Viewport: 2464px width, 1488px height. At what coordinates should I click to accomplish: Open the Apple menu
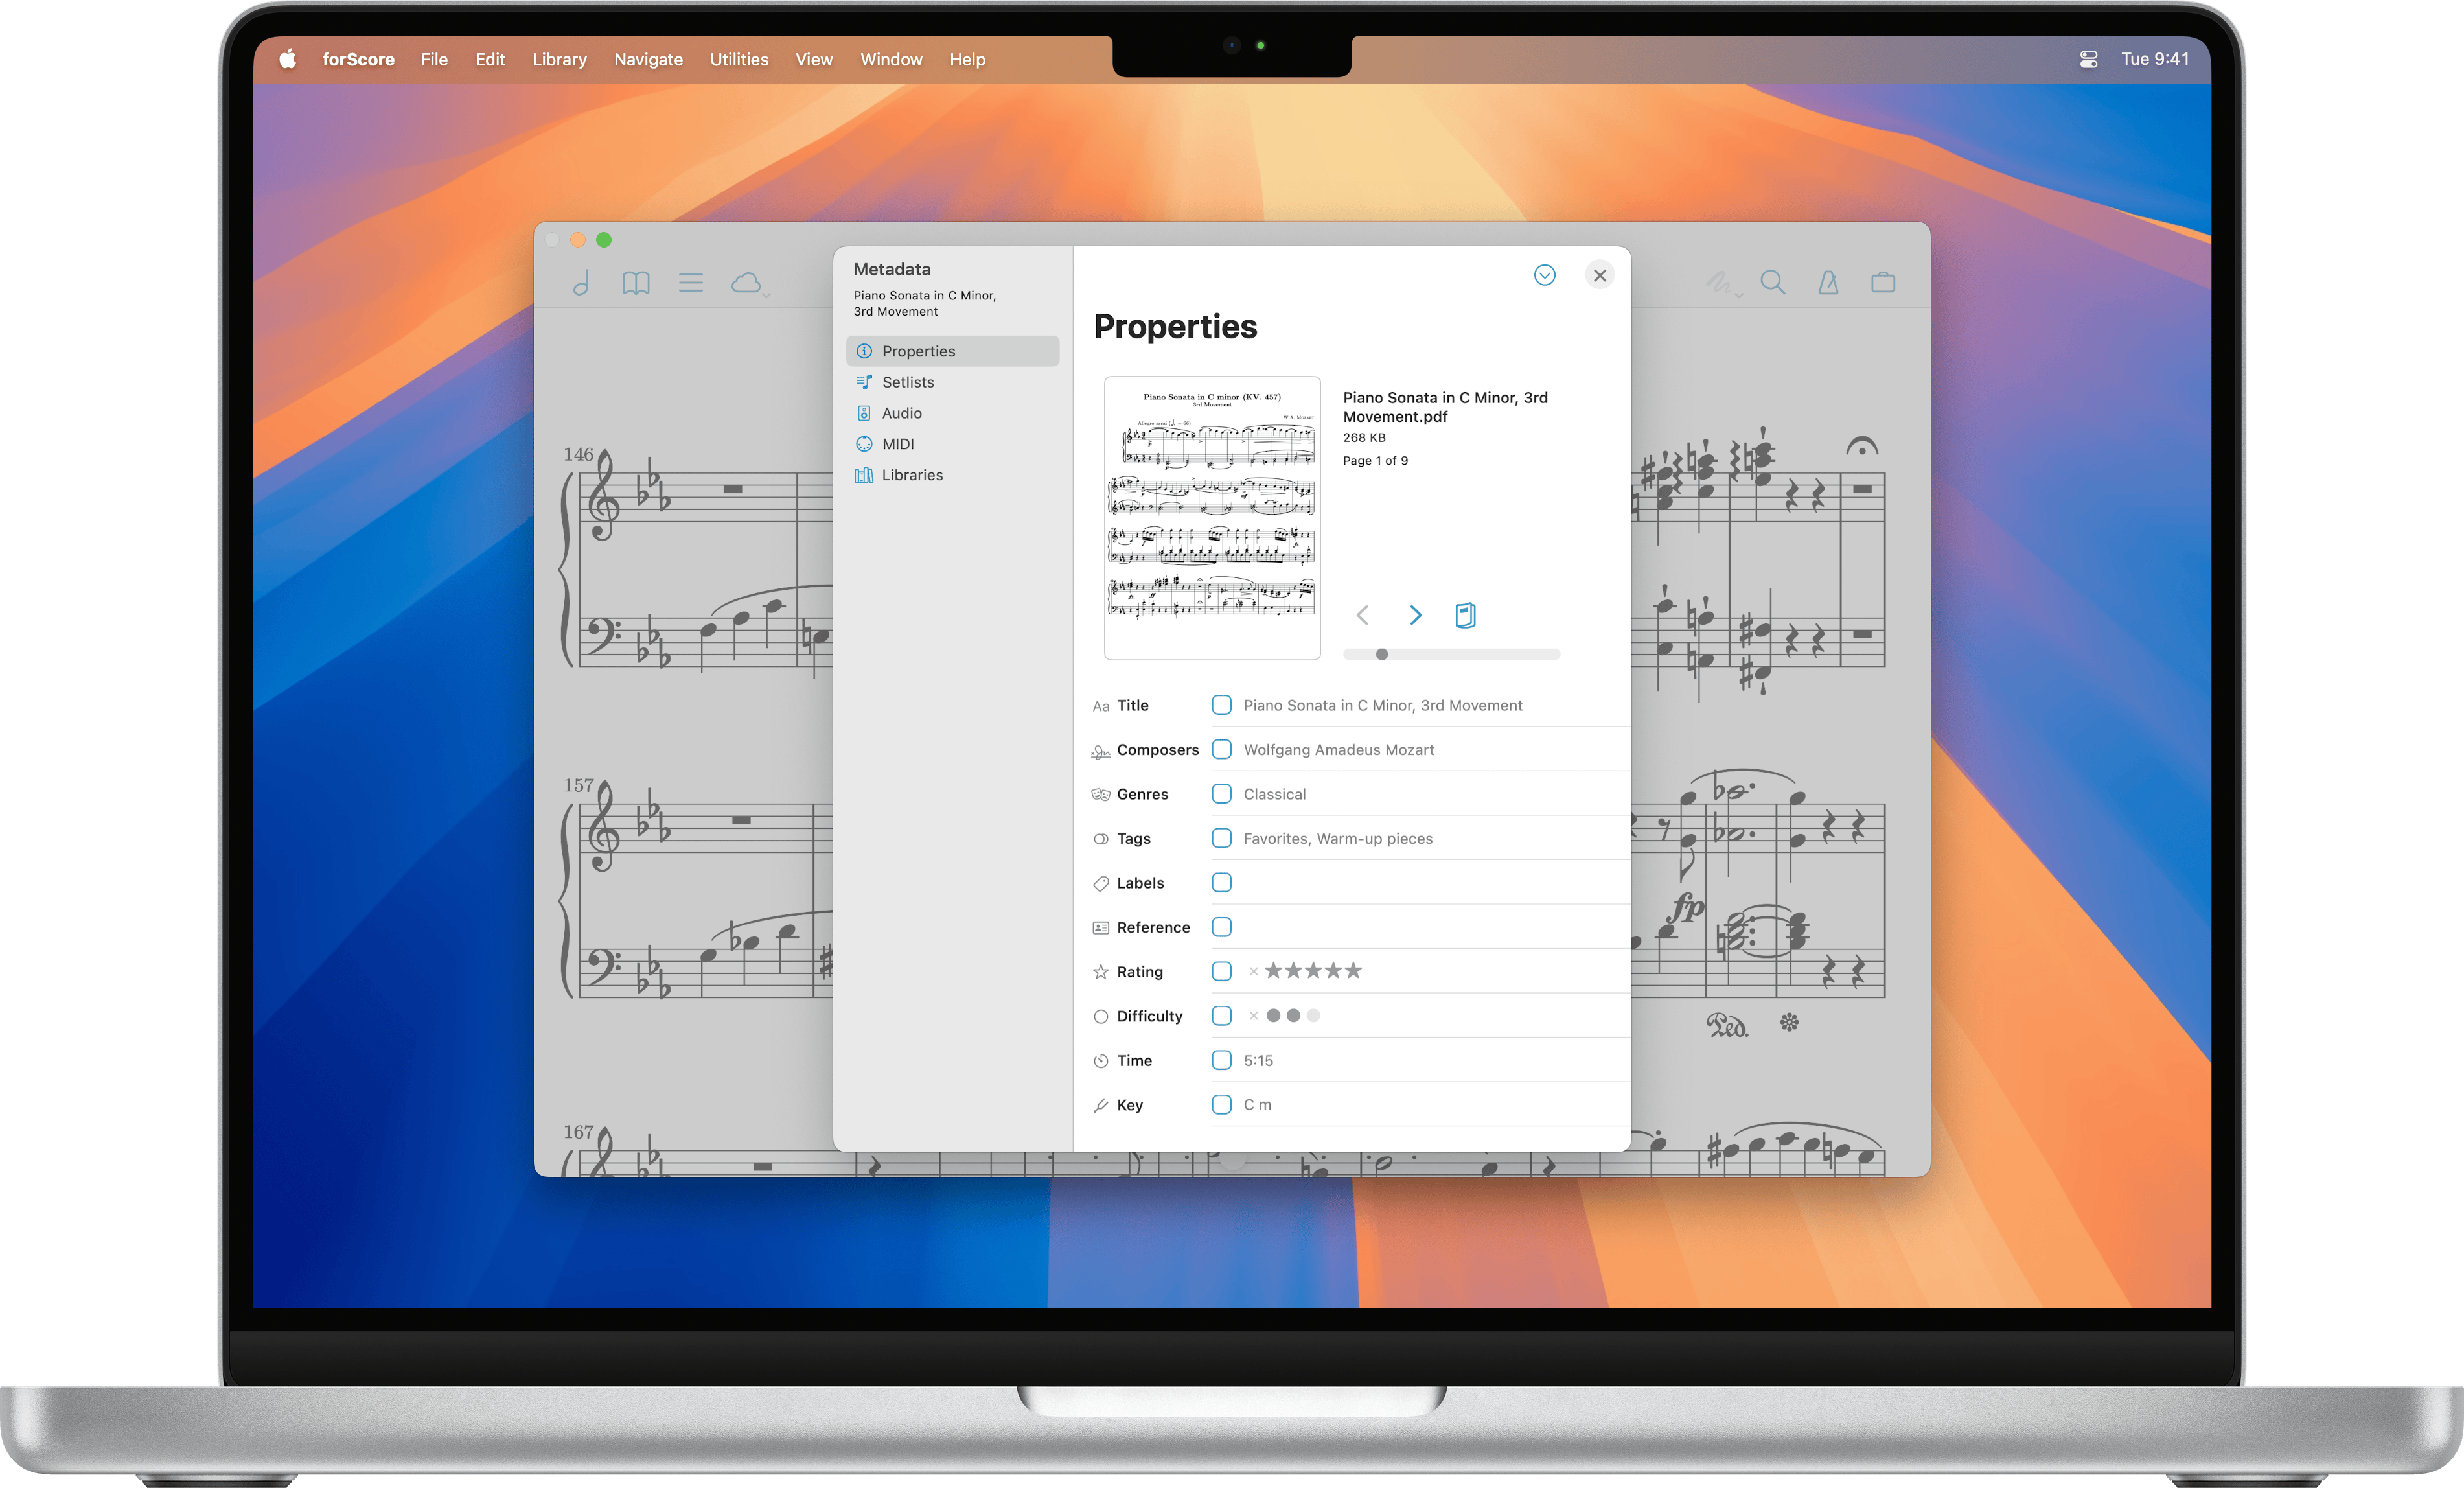[x=288, y=58]
